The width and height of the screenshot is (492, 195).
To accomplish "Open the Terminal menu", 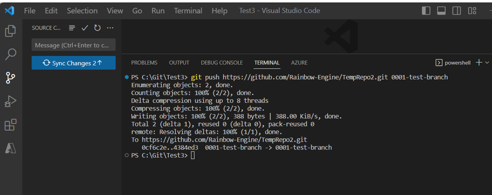I will pyautogui.click(x=188, y=11).
